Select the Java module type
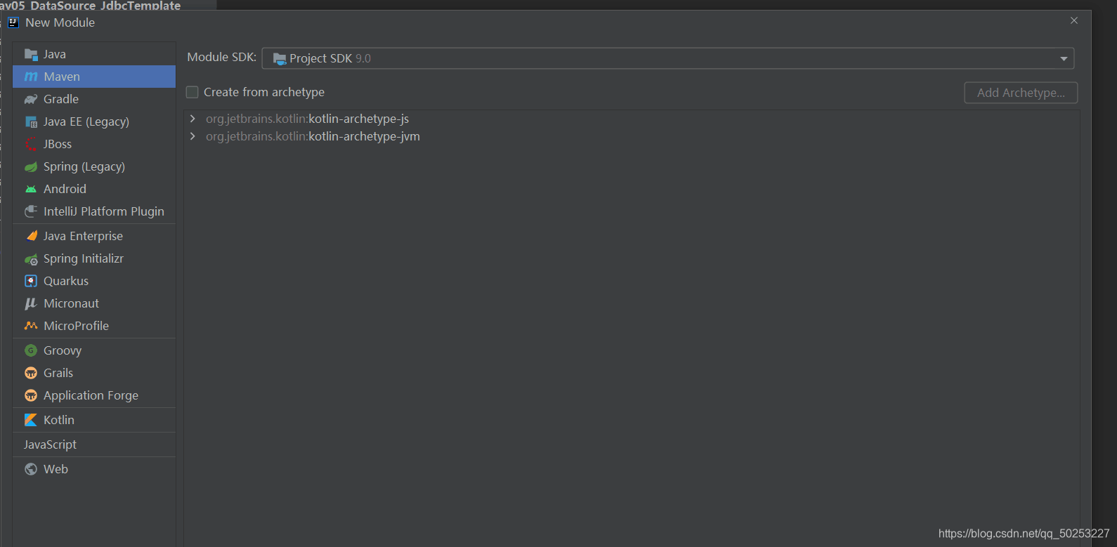The image size is (1117, 547). [x=94, y=54]
